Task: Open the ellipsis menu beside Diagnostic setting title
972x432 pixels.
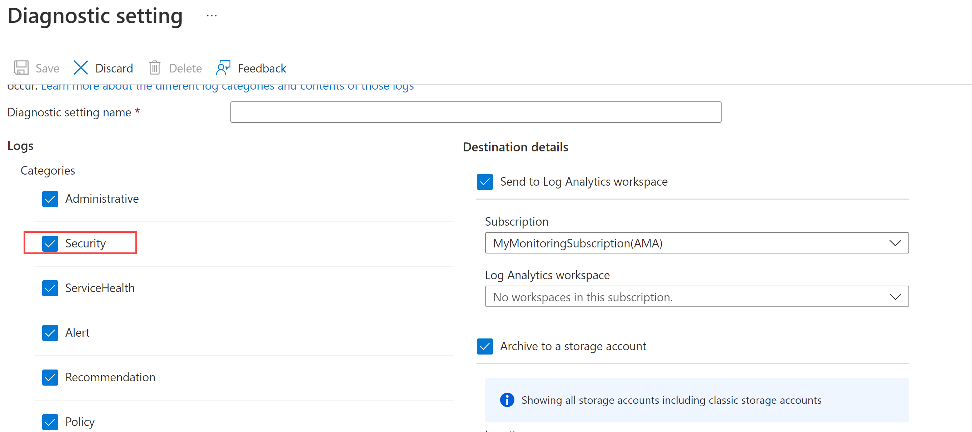Action: 211,15
